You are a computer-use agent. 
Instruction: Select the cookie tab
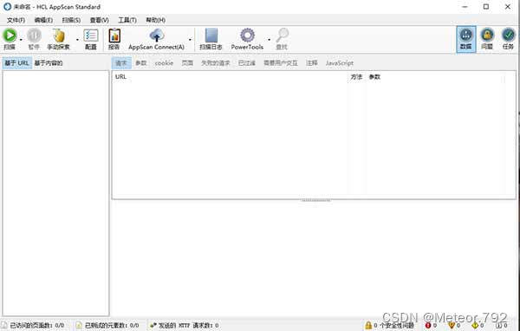[x=164, y=63]
